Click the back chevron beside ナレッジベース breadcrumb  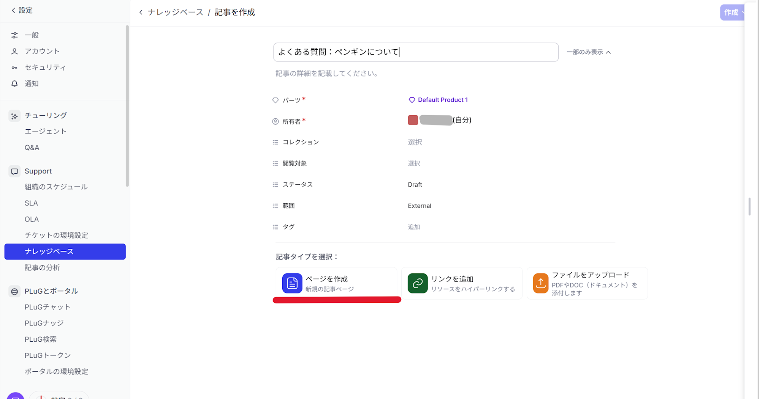point(141,13)
